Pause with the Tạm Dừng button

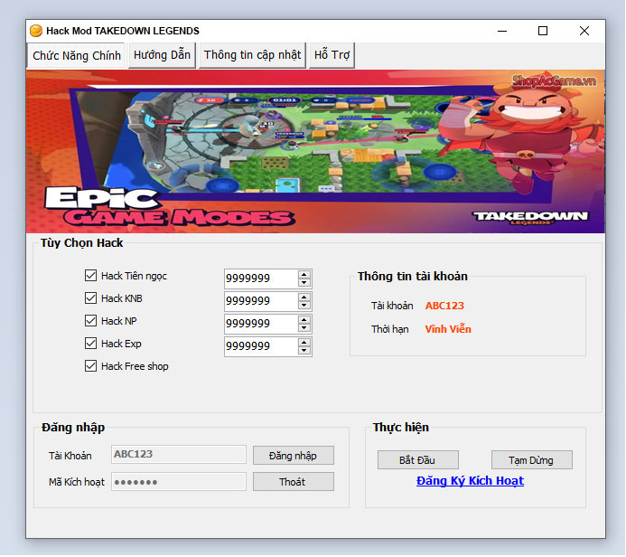[x=531, y=460]
